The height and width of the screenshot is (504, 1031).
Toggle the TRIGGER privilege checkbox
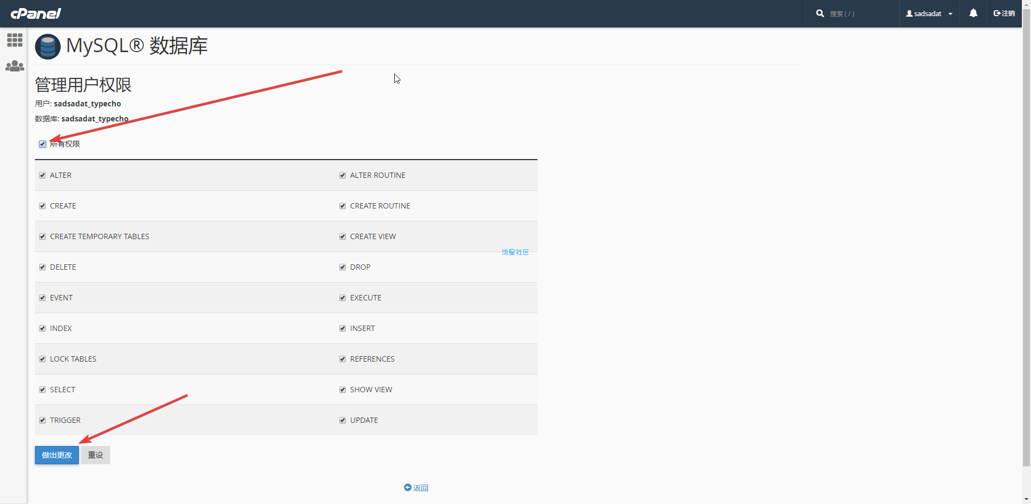click(x=42, y=420)
